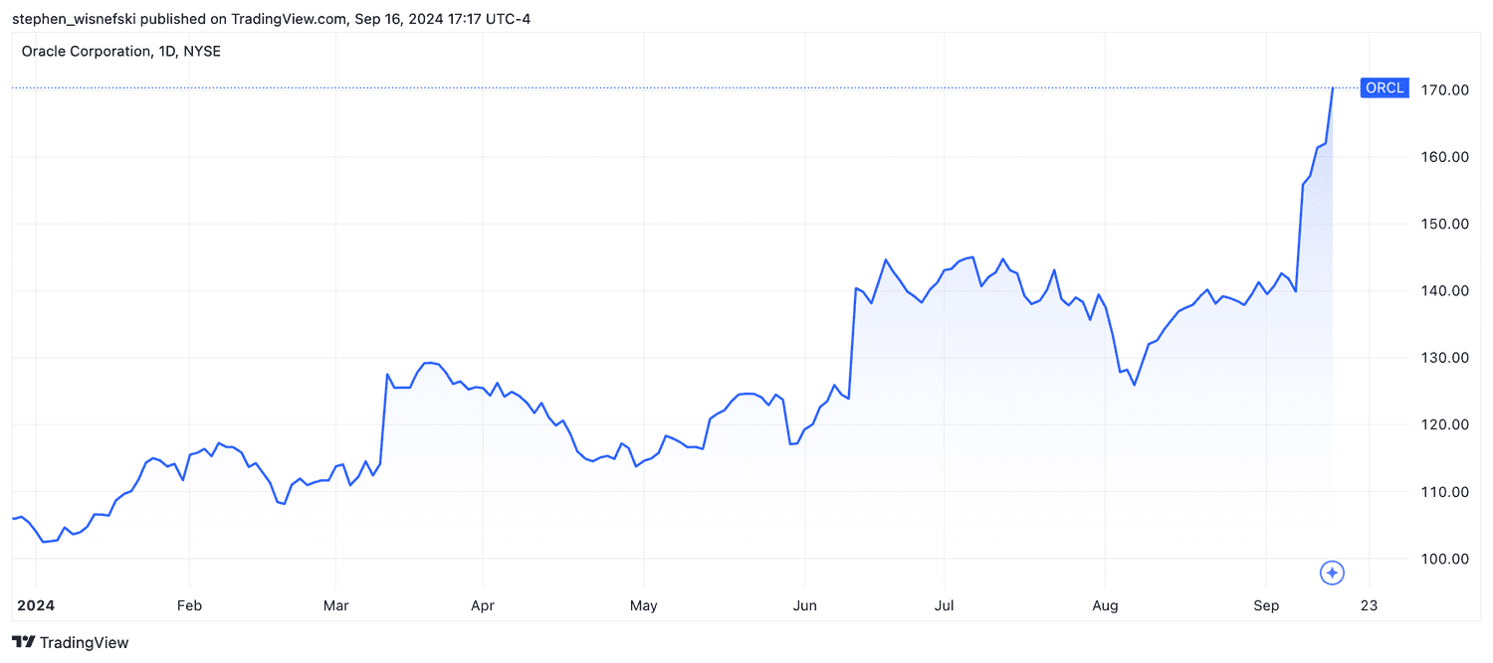The image size is (1493, 663).
Task: Click the circular sparkle icon near bottom right
Action: click(1333, 573)
